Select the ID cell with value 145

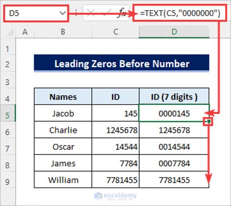pos(115,113)
